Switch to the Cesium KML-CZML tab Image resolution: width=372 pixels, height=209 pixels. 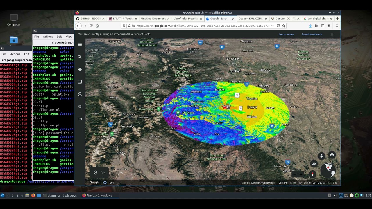pos(250,19)
